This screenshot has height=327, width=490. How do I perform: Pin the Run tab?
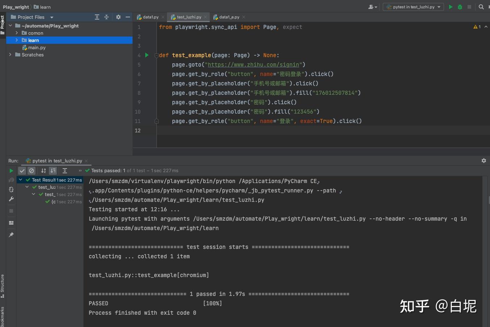coord(11,235)
